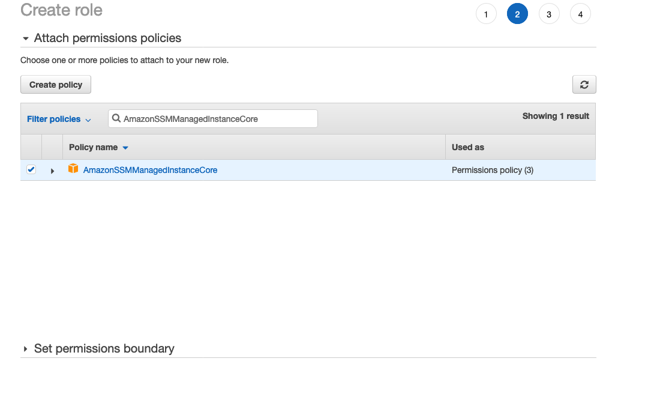Click the Set permissions boundary heading text
This screenshot has width=657, height=406.
104,348
